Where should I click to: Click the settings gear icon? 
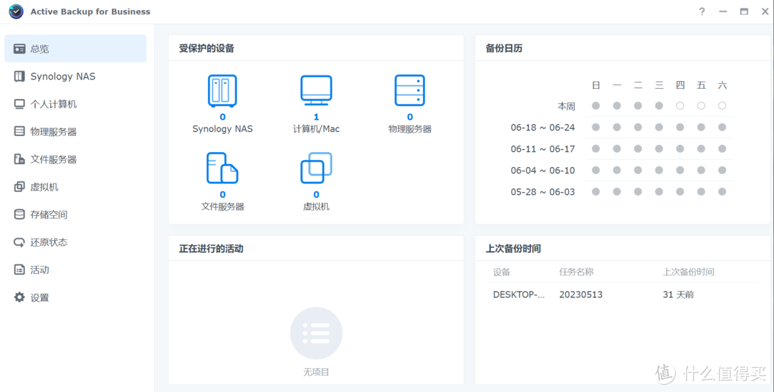click(19, 297)
